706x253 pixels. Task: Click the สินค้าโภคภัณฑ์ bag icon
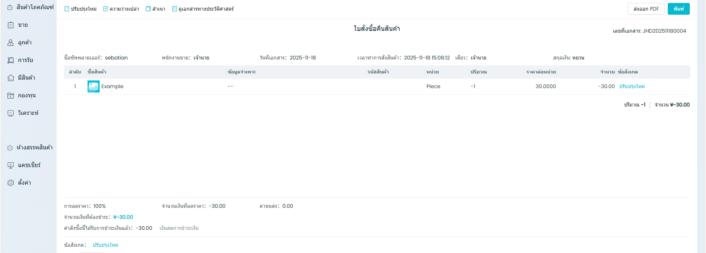pyautogui.click(x=10, y=7)
